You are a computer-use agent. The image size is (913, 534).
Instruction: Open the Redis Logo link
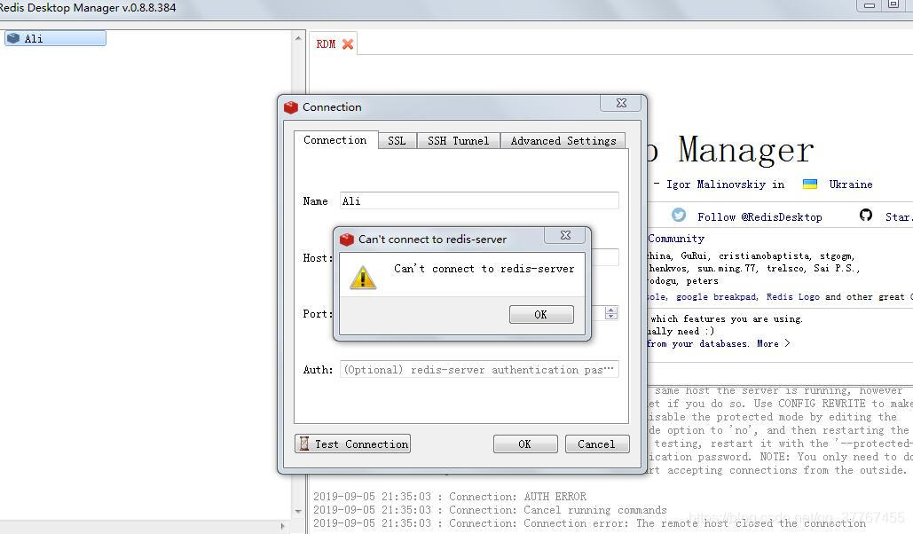point(792,297)
